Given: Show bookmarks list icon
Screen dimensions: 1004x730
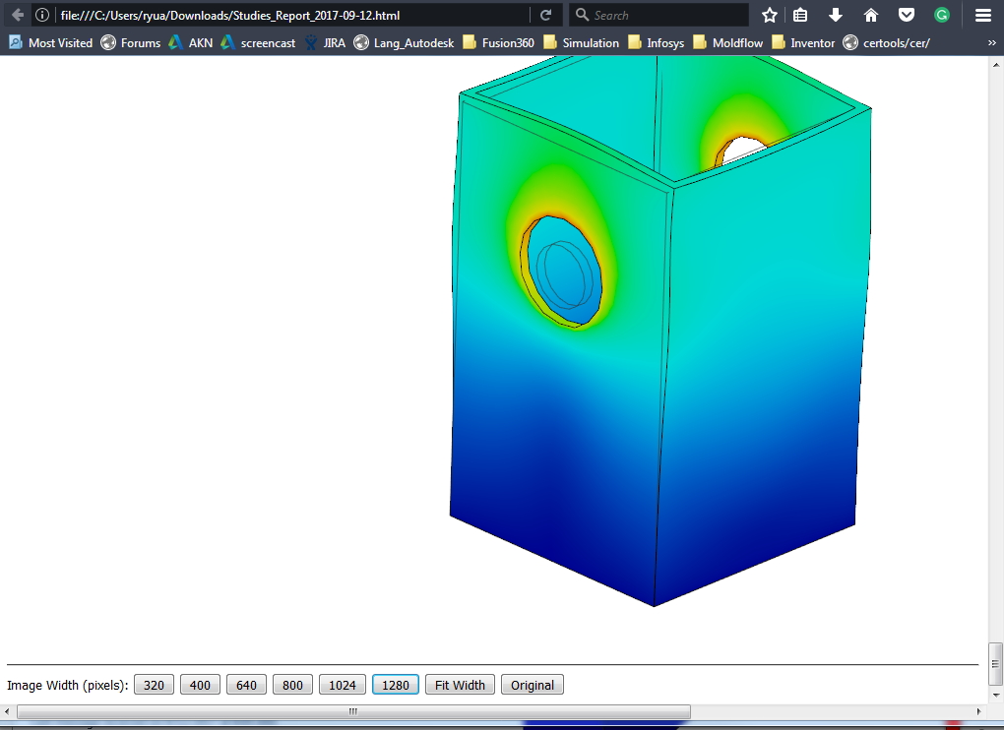Looking at the screenshot, I should coord(800,15).
